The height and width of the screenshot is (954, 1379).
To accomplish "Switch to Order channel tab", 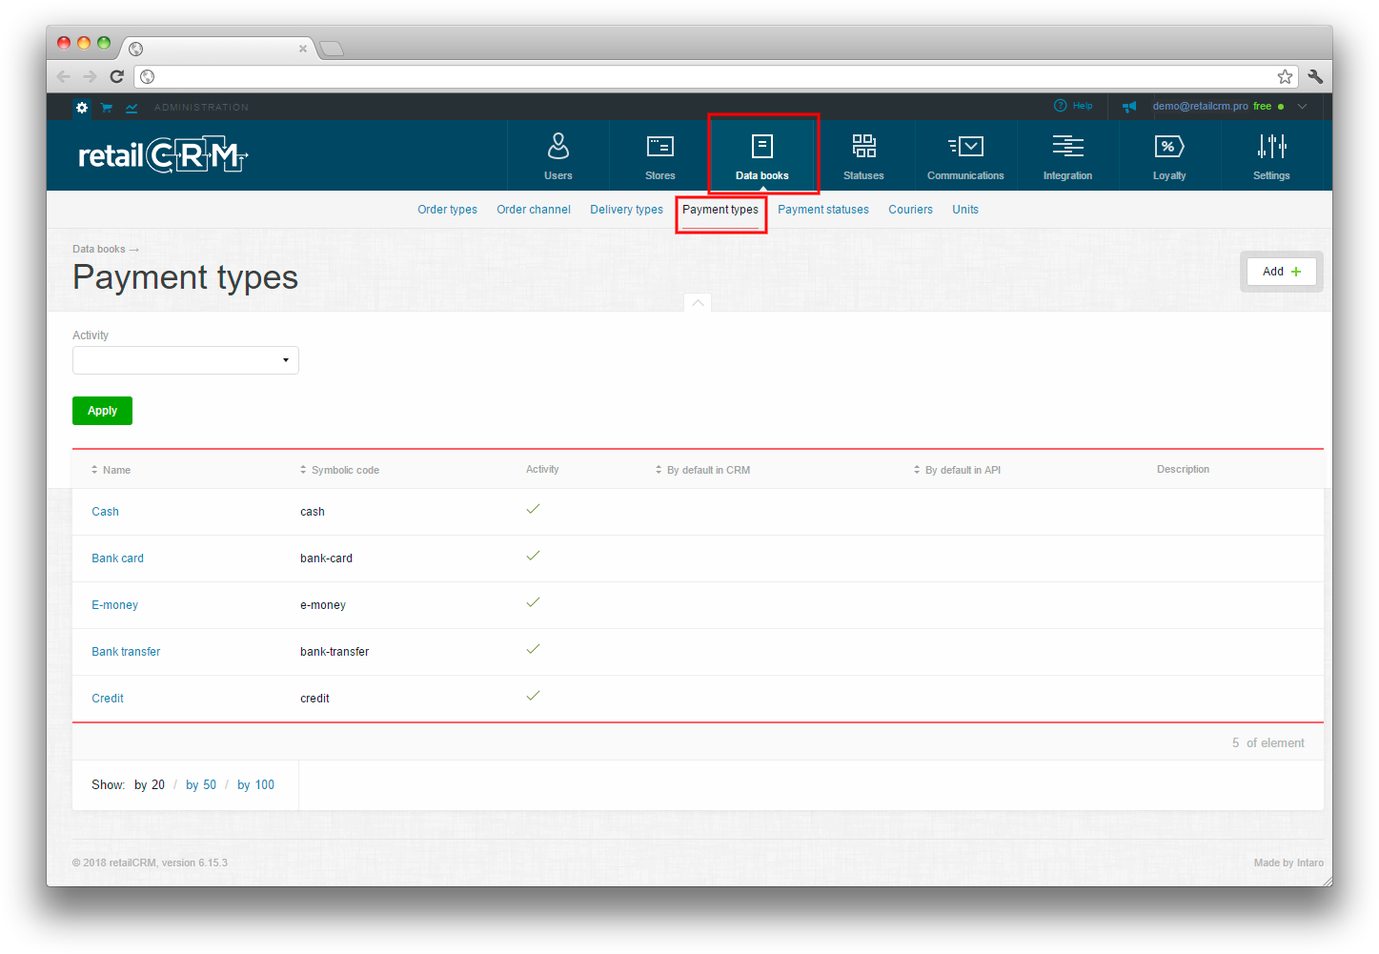I will pos(534,210).
